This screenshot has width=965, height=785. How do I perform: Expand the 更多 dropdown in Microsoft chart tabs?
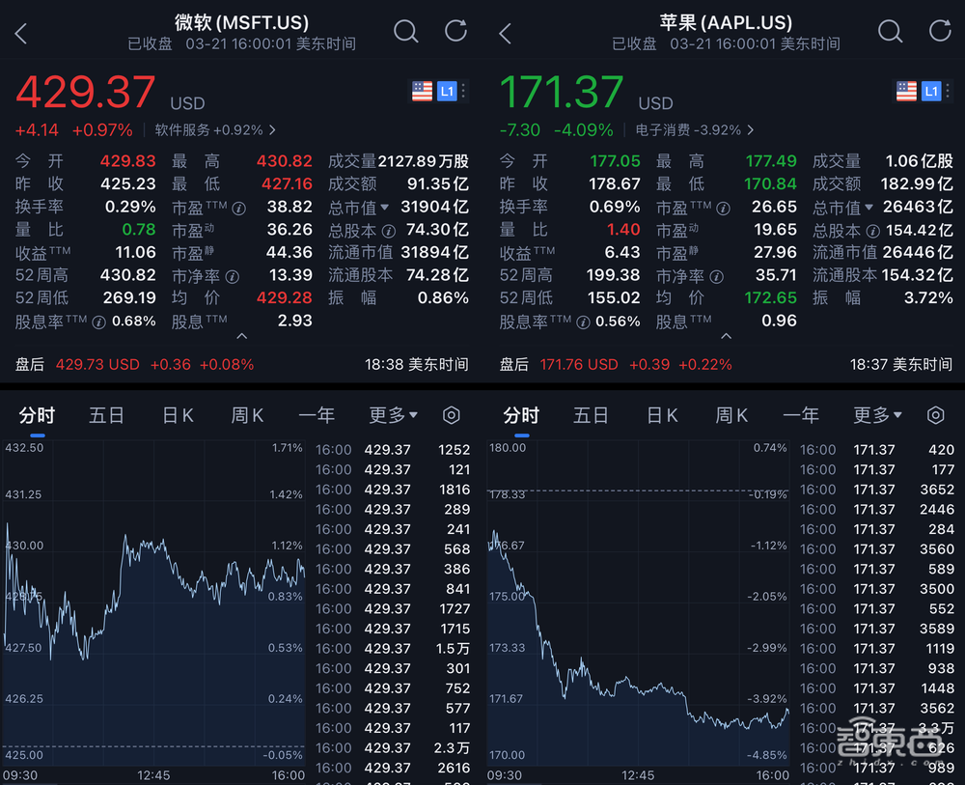pyautogui.click(x=393, y=415)
